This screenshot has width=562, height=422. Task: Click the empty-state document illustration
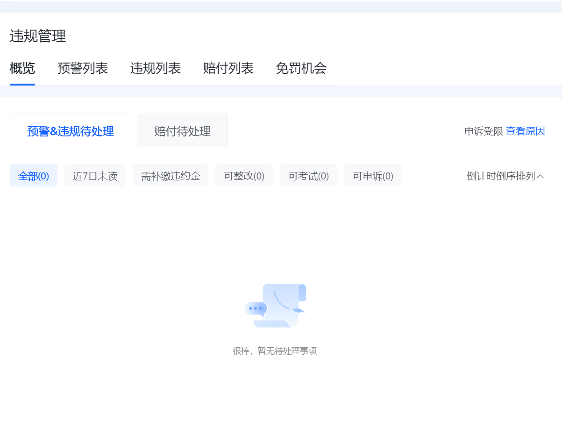tap(275, 306)
